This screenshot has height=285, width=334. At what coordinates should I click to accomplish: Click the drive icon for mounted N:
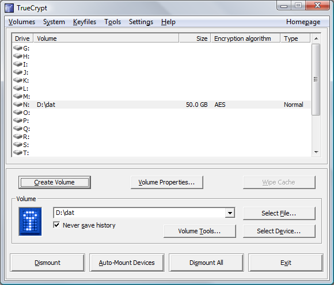[18, 105]
